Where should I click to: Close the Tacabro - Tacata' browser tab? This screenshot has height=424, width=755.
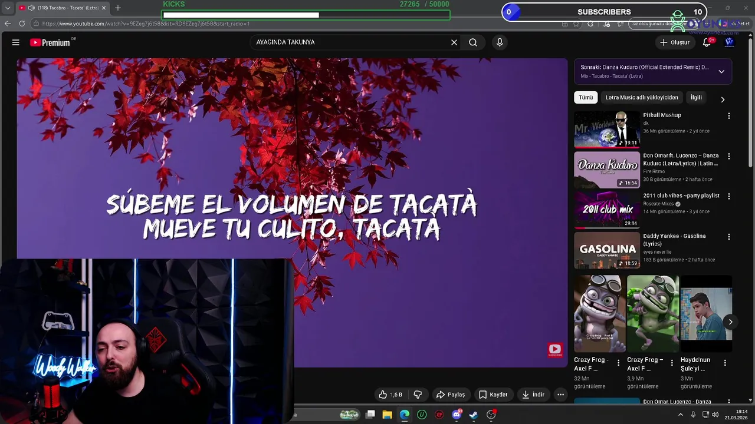point(103,8)
